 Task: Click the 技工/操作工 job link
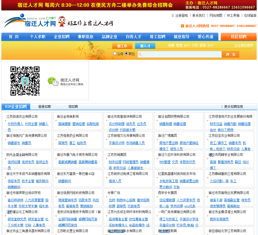tap(218, 143)
